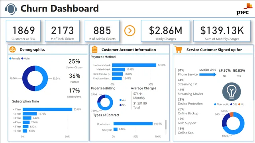Open the Yearly Charges card
Viewport: 255px width, 143px height.
(165, 31)
